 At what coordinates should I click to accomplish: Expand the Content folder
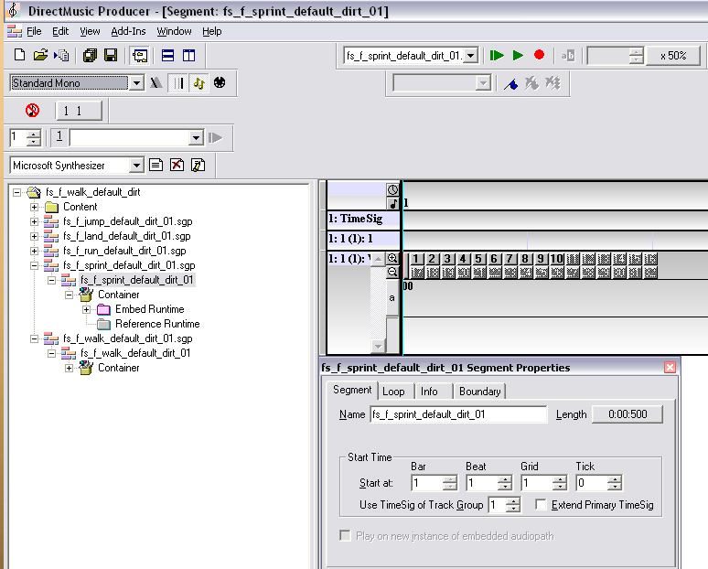35,207
